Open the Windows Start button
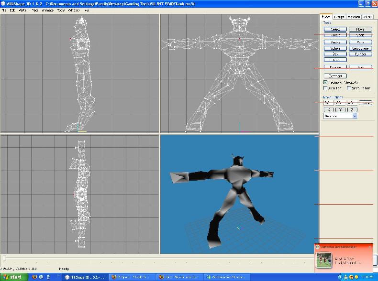This screenshot has width=378, height=281. pos(13,277)
